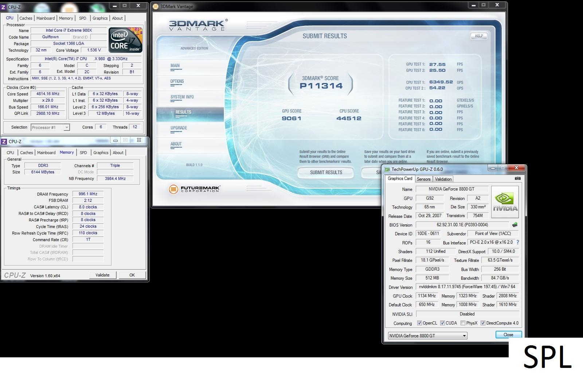Select the Graphics Card tab in GPU-Z

400,178
